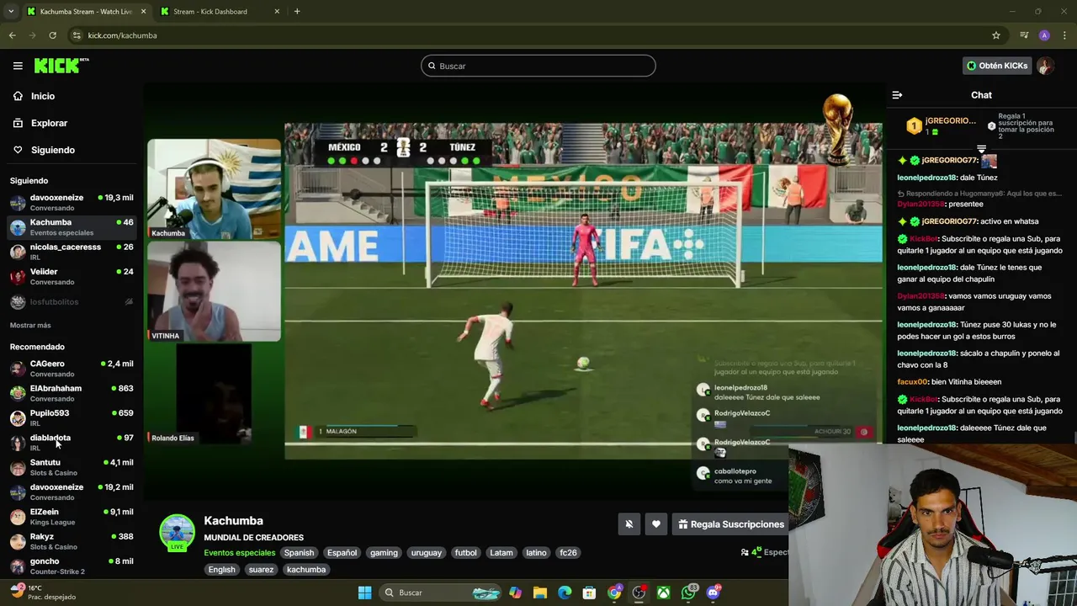Select the futbol tag
The image size is (1077, 606).
[x=466, y=553]
